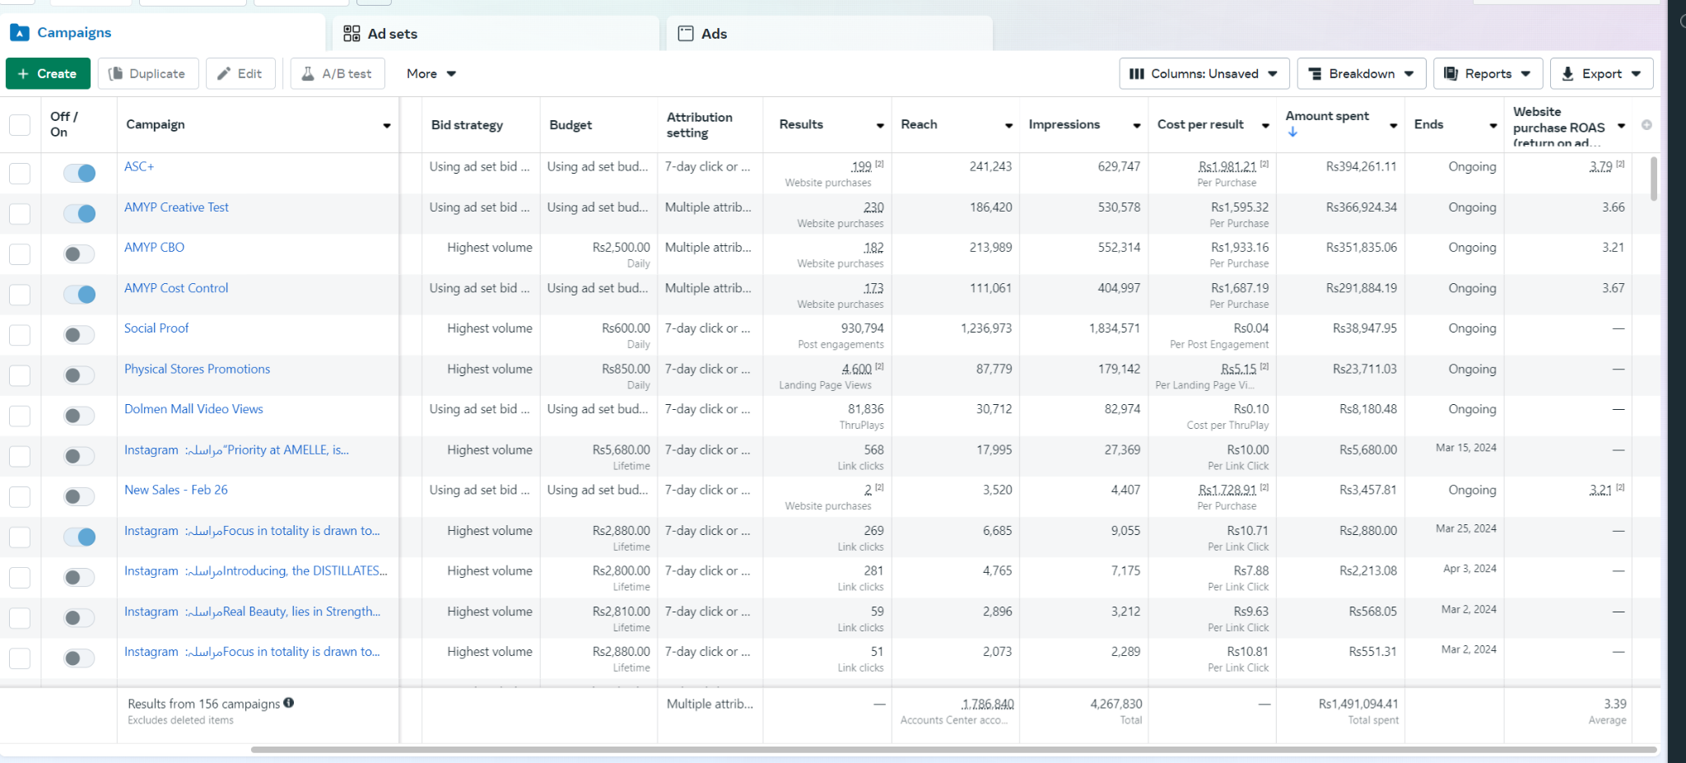This screenshot has height=763, width=1686.
Task: Click the Mar 15, 2024 end date
Action: point(1466,448)
